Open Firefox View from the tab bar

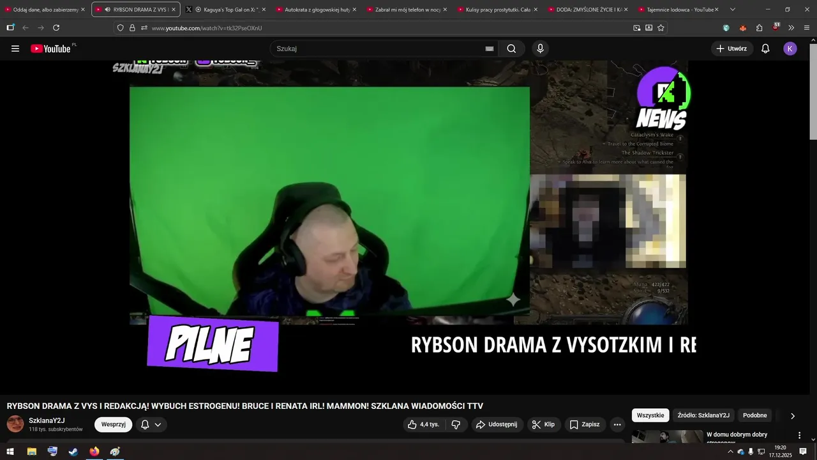[x=10, y=27]
